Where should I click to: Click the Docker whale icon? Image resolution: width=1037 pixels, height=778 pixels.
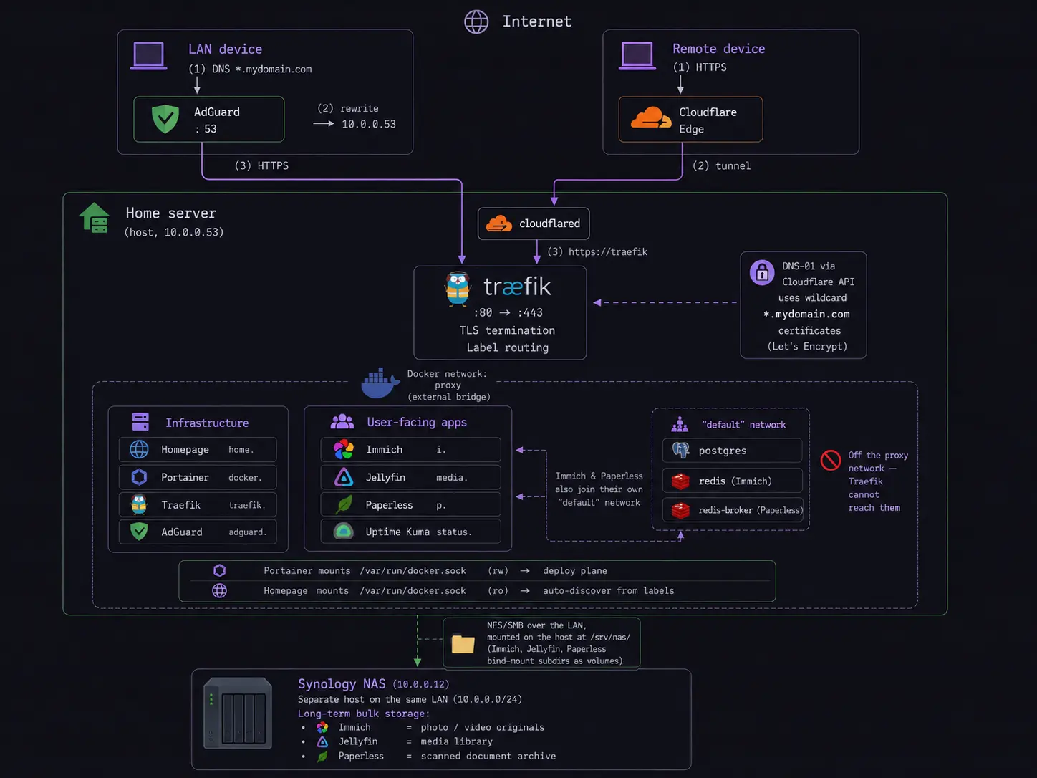pos(380,383)
